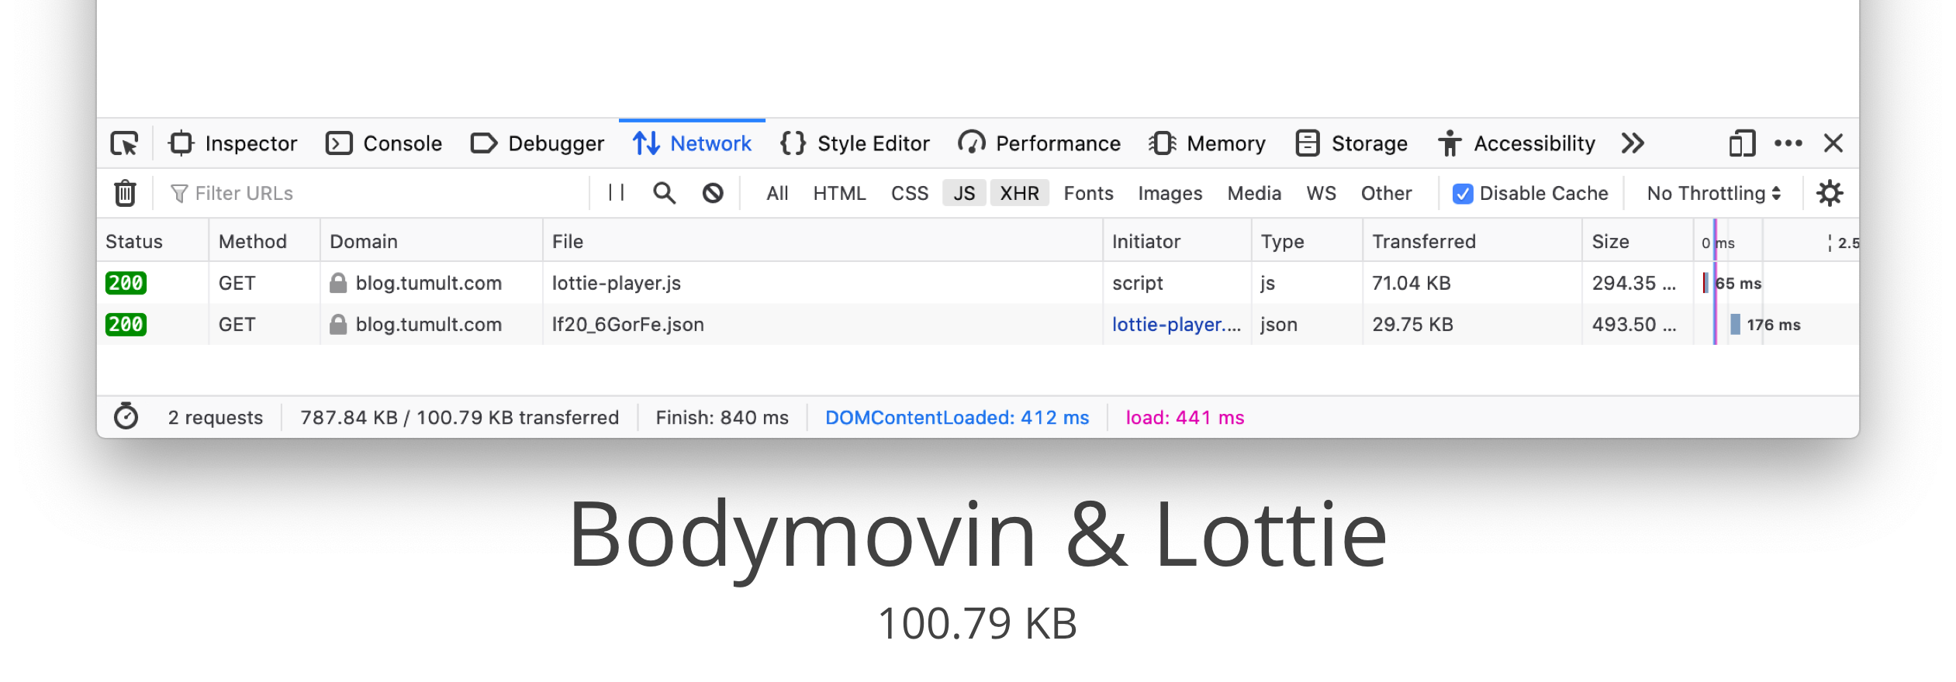Start performance analysis stopwatch icon
Screen dimensions: 1956x682
pyautogui.click(x=126, y=417)
